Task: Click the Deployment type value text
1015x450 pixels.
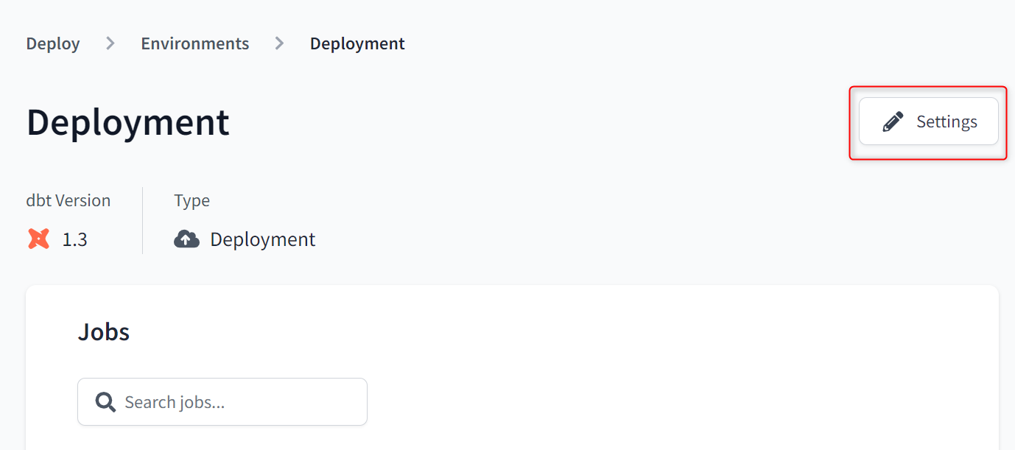Action: [262, 239]
